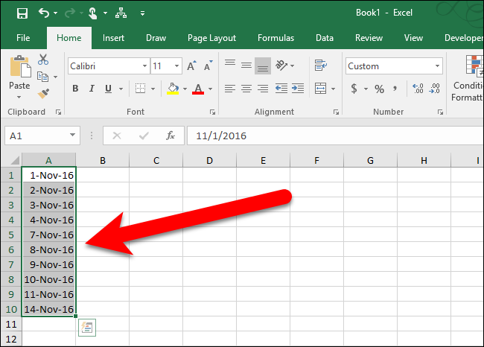Open the Auto Fill Options button
The height and width of the screenshot is (347, 484).
(x=87, y=328)
